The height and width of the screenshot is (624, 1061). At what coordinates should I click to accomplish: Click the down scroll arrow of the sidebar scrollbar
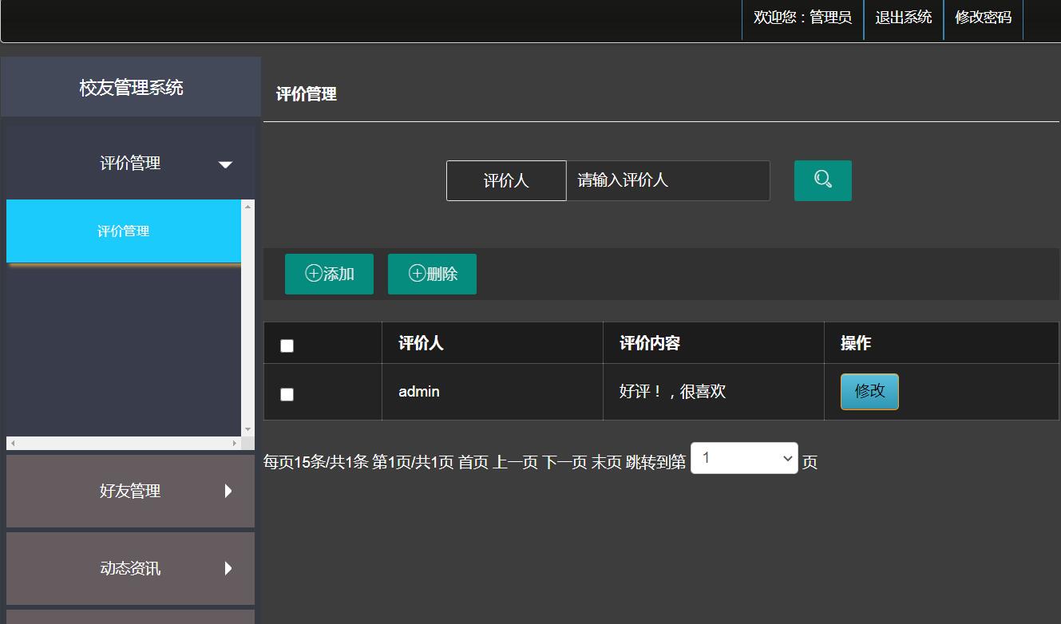pos(248,428)
